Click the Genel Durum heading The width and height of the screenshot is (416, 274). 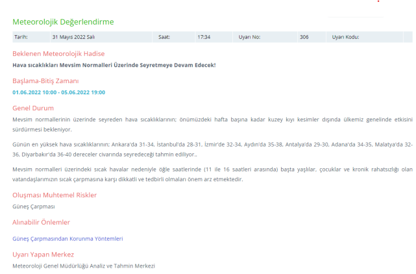click(33, 108)
